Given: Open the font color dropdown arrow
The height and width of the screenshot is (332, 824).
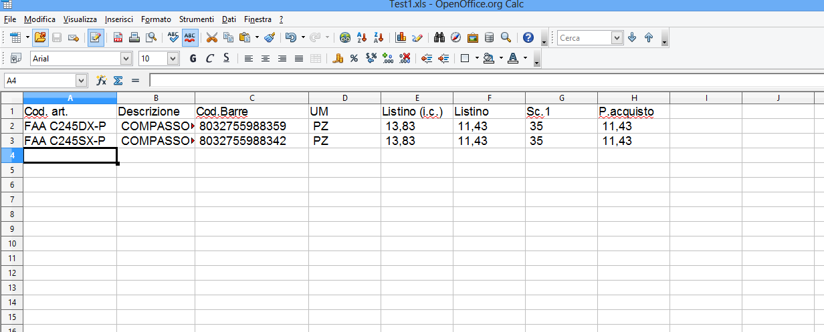Looking at the screenshot, I should (525, 59).
